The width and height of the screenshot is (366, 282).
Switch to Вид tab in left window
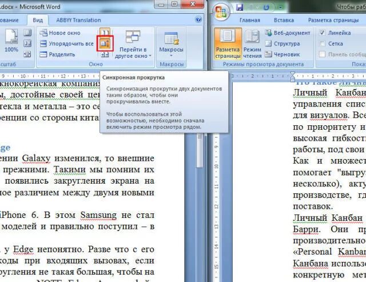click(x=38, y=20)
